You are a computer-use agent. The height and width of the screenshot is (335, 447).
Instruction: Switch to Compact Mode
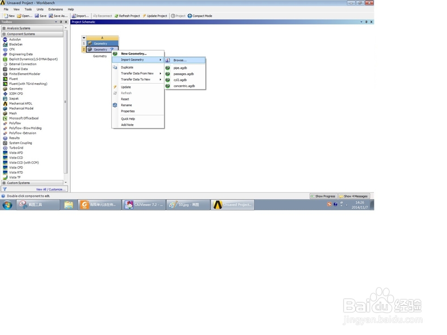click(200, 16)
